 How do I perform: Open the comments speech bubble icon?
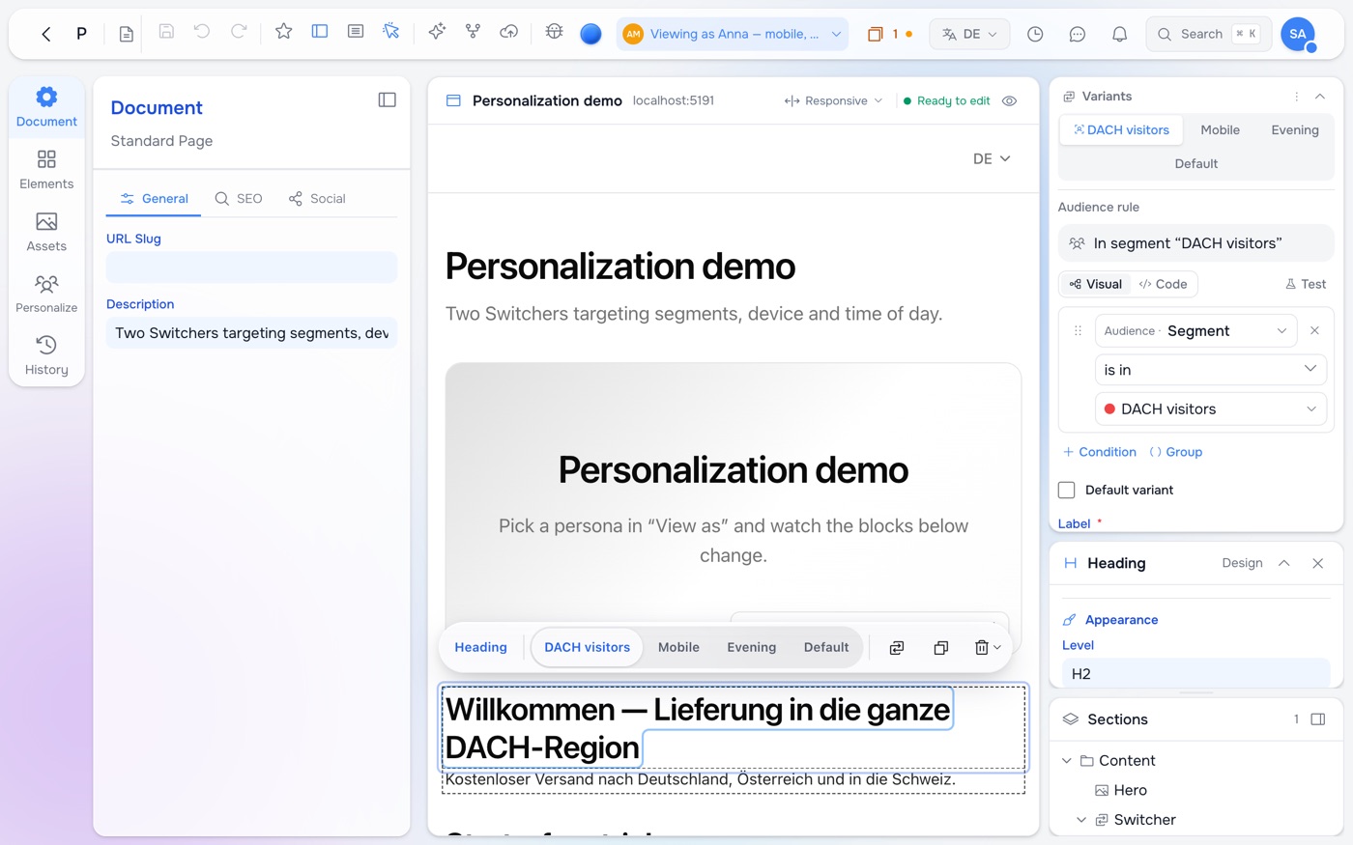pyautogui.click(x=1078, y=34)
